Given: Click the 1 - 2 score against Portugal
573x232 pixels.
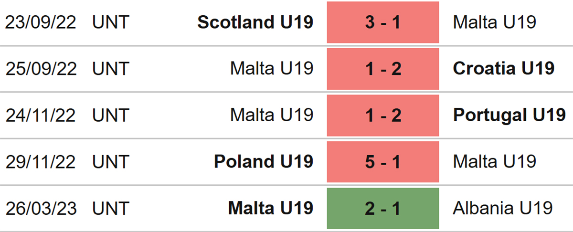Looking at the screenshot, I should pos(383,115).
